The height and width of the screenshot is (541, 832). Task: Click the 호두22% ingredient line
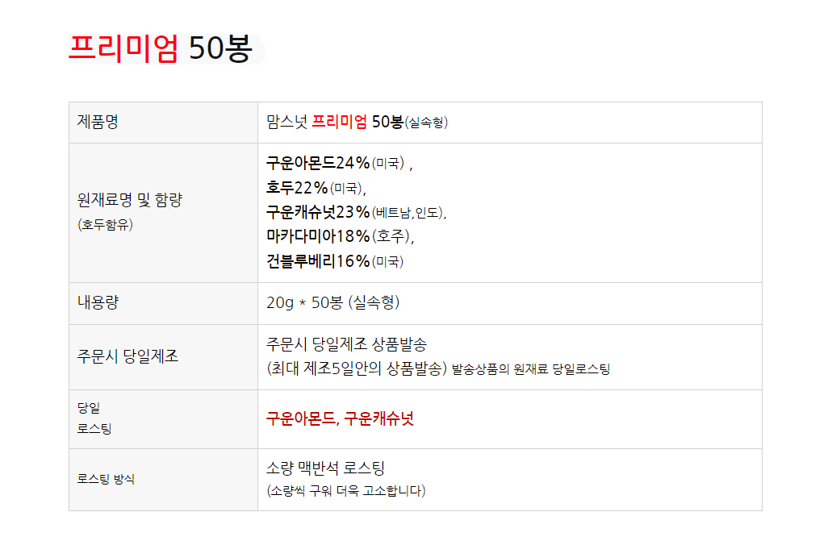tap(315, 188)
